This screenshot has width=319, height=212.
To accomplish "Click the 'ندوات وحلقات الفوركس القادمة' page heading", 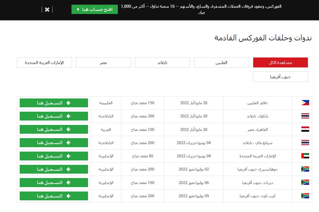I will 263,38.
